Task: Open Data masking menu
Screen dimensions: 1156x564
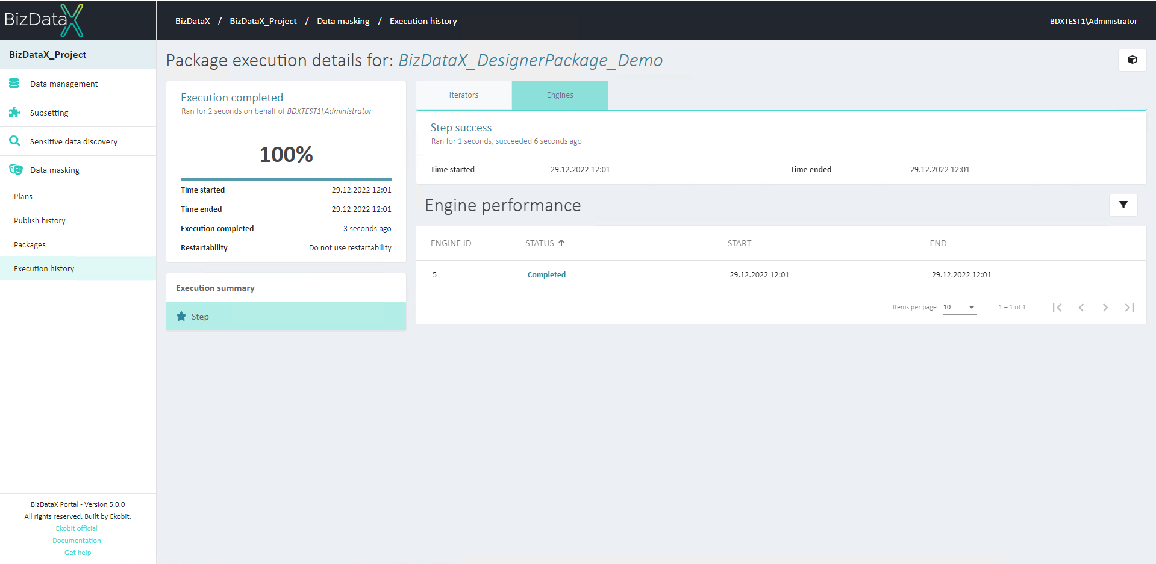Action: [78, 170]
